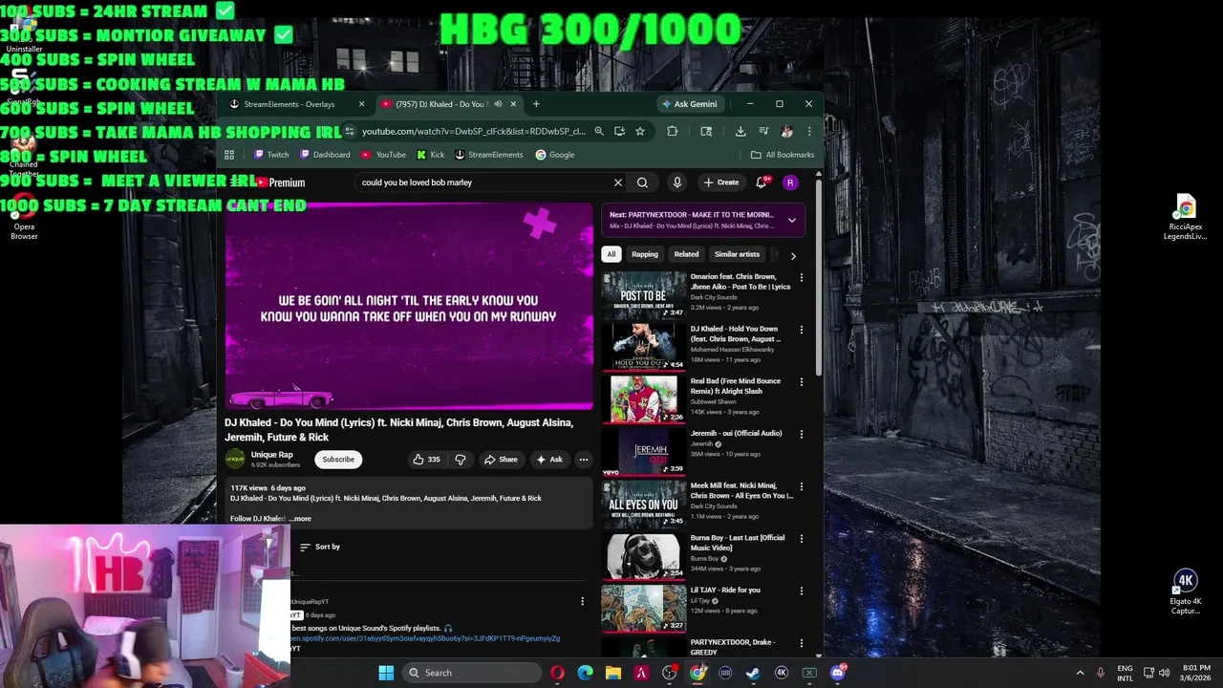Open a new Chrome tab
The height and width of the screenshot is (688, 1223).
536,104
